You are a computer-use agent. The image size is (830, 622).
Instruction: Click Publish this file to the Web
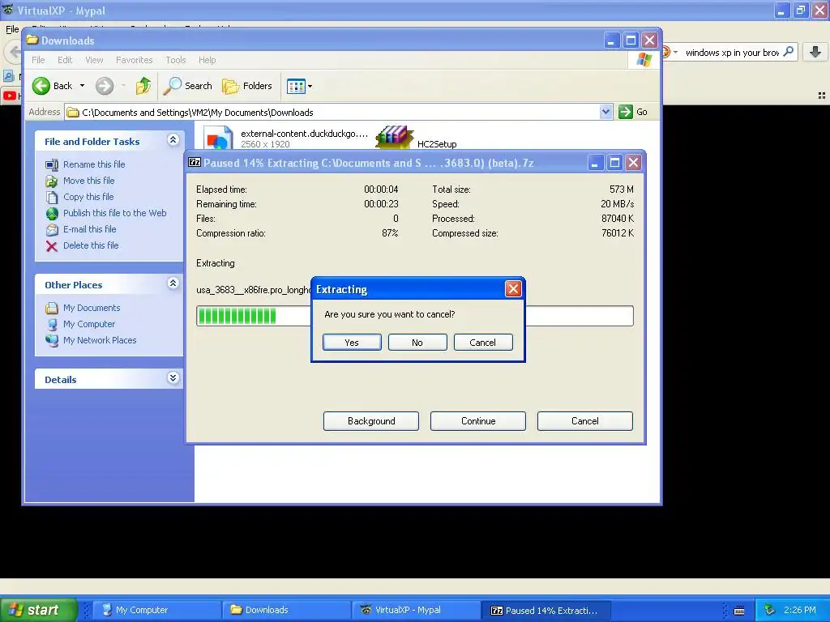click(x=115, y=213)
